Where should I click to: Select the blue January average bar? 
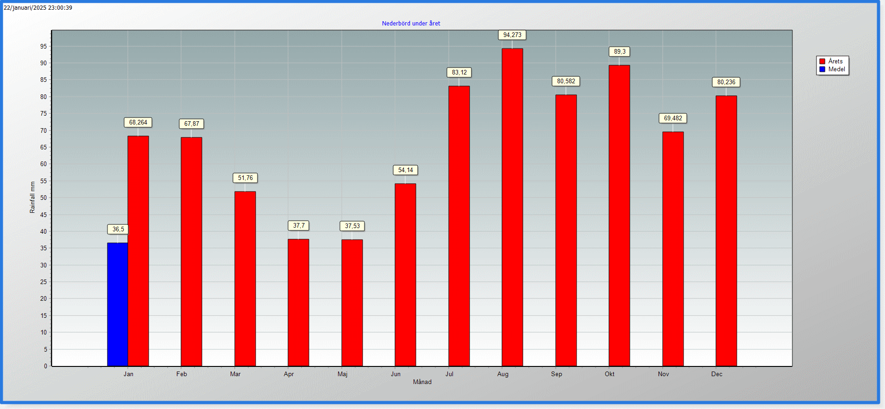(x=118, y=304)
